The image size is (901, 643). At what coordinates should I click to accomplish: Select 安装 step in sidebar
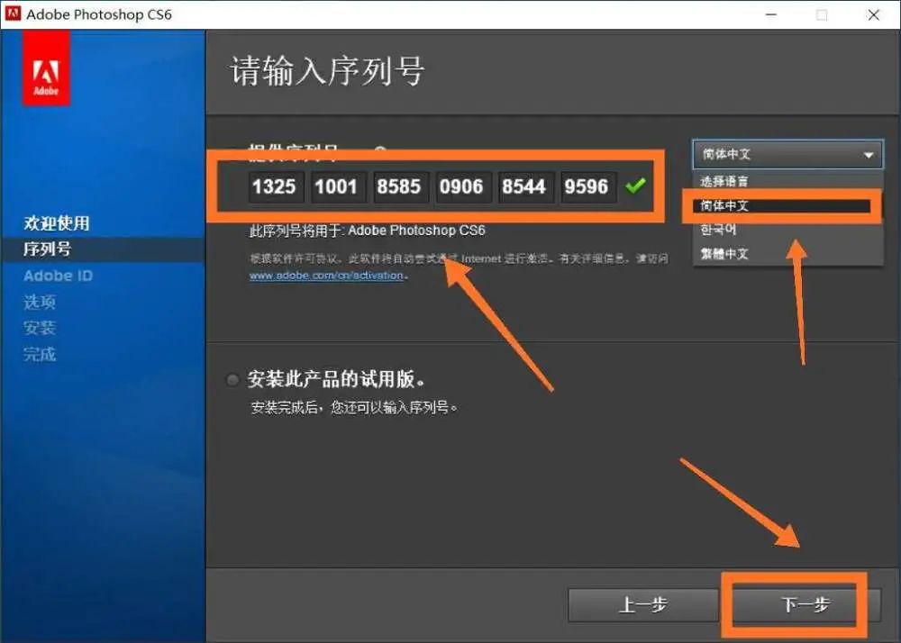point(40,328)
